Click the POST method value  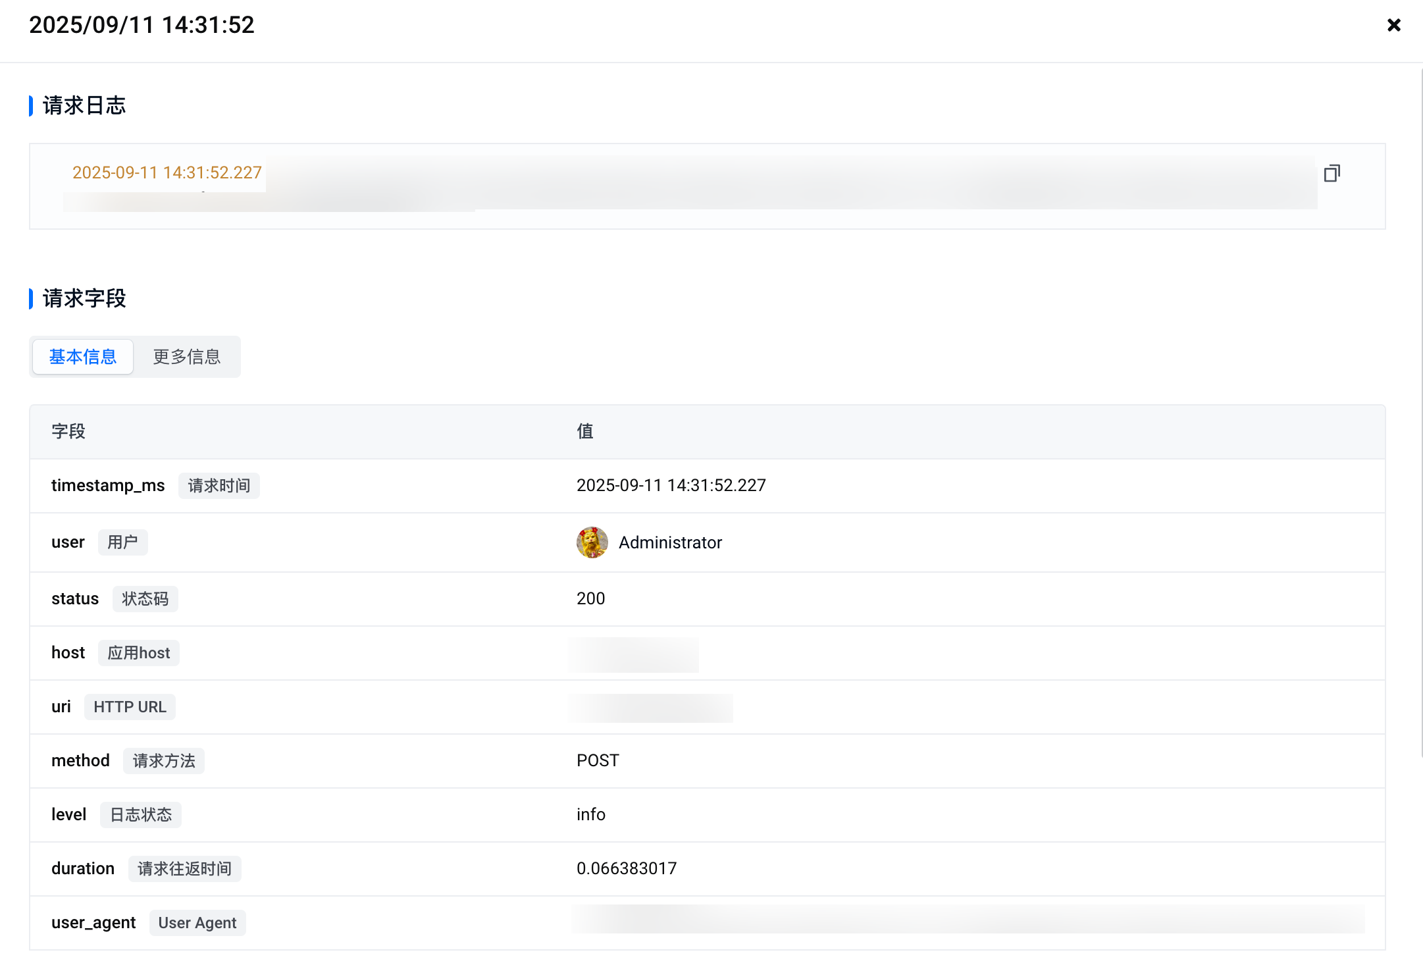[598, 760]
